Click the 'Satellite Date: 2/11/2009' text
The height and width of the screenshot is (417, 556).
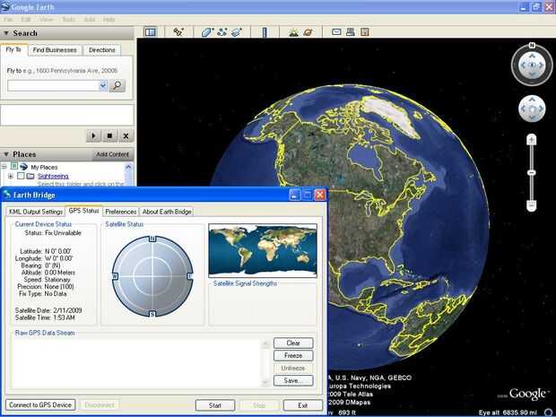click(48, 310)
